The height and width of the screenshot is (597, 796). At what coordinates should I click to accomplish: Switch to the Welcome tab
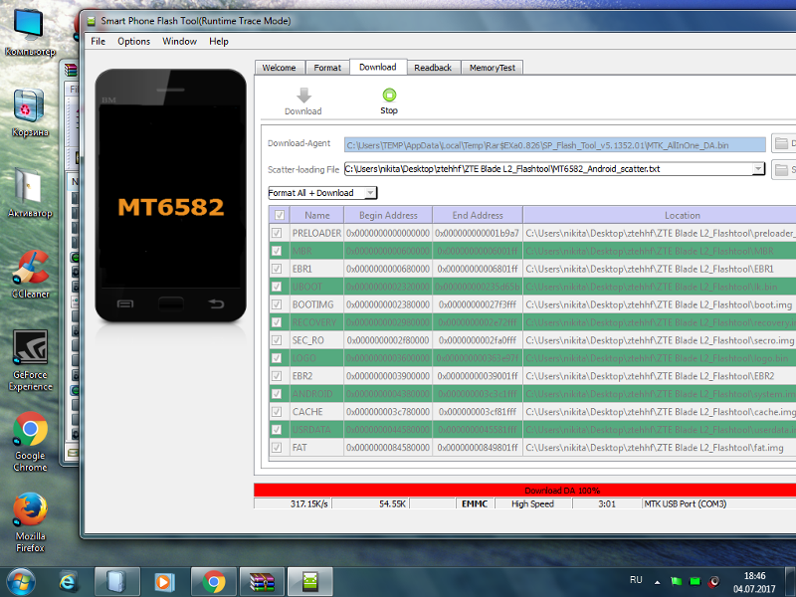point(279,68)
